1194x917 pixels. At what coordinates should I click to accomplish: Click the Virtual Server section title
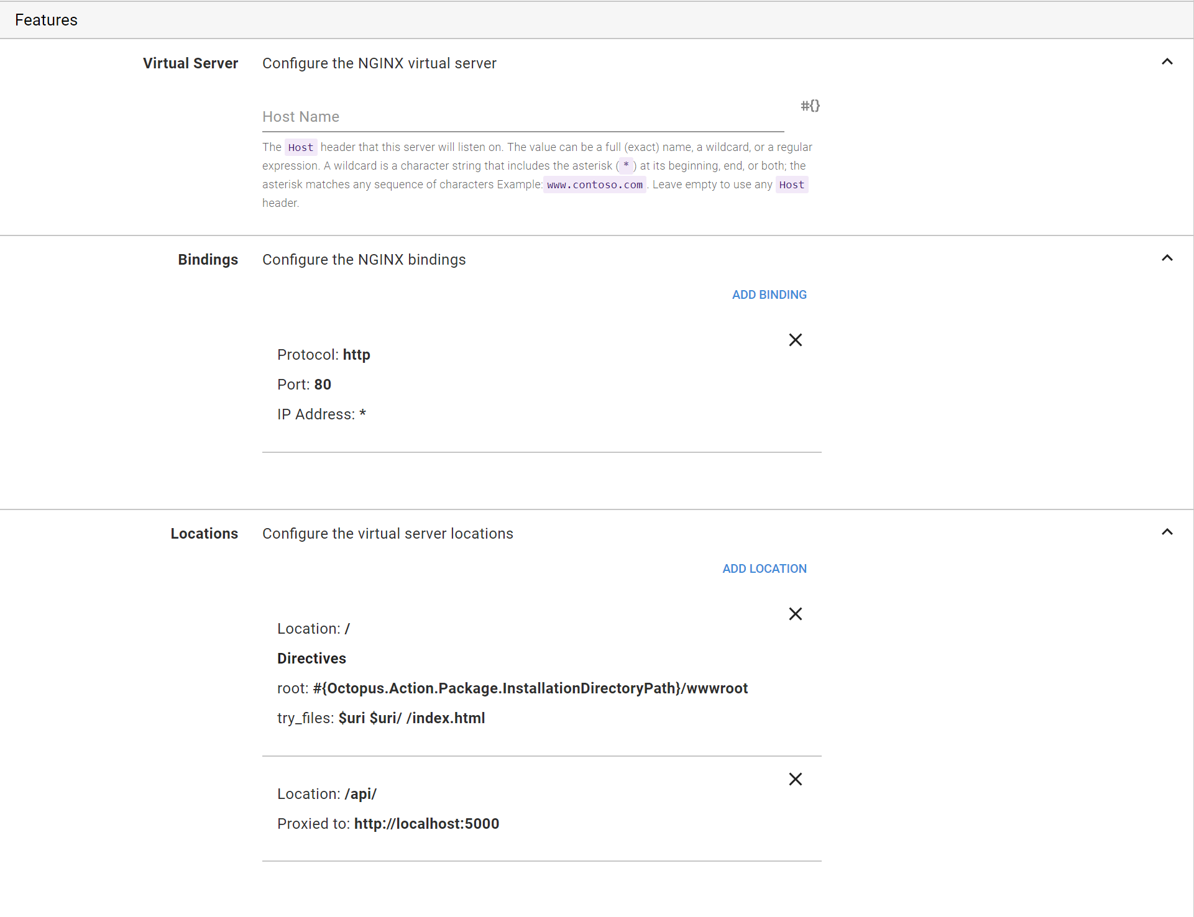point(190,63)
